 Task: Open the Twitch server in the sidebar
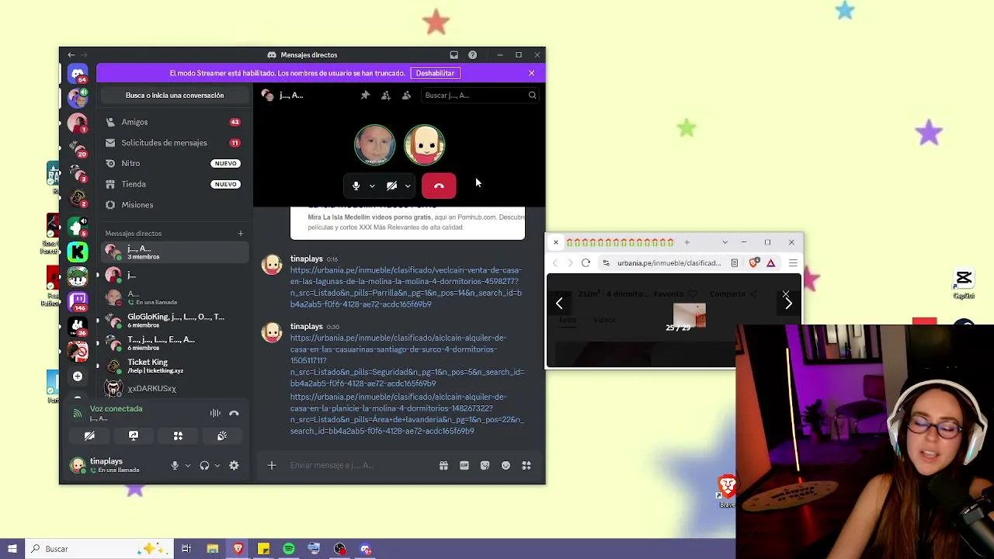click(x=78, y=300)
